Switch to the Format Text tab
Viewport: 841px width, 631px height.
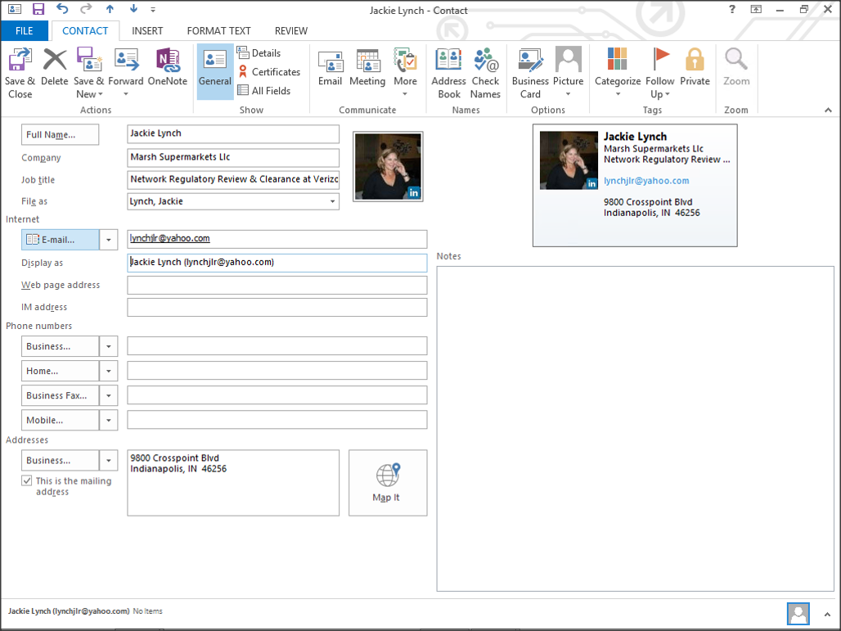click(218, 31)
